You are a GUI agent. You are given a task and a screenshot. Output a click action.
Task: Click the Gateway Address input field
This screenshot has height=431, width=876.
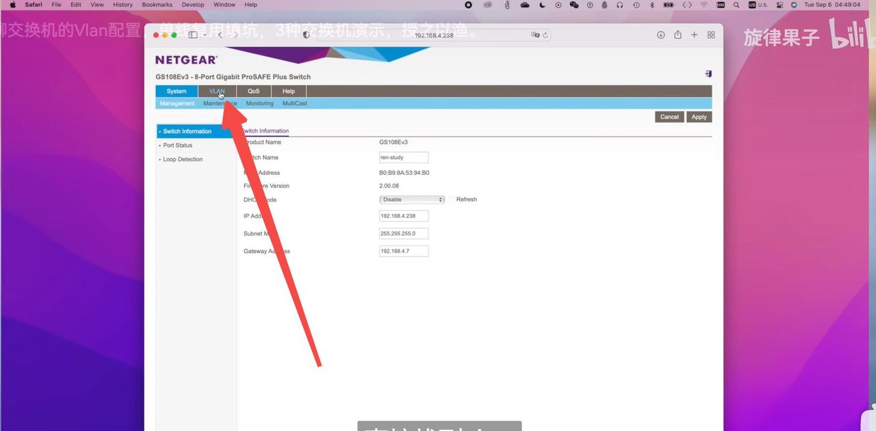pos(404,251)
